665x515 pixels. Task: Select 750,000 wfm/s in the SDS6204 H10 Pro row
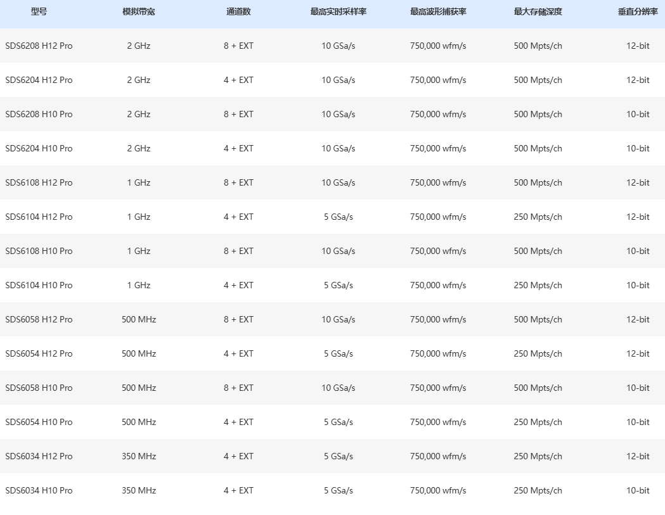pos(438,148)
